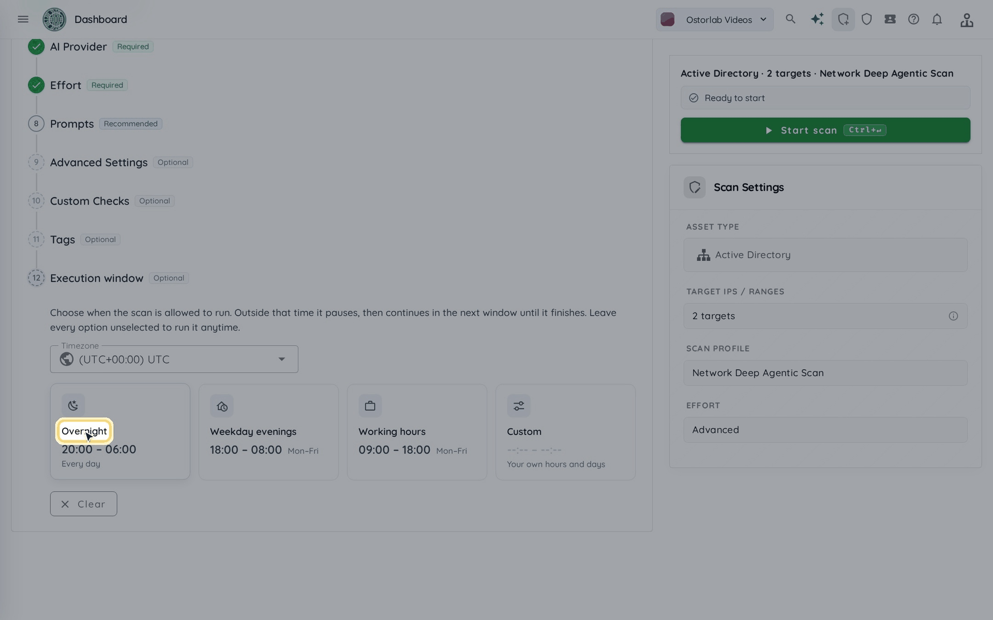Open notifications bell

(x=937, y=19)
